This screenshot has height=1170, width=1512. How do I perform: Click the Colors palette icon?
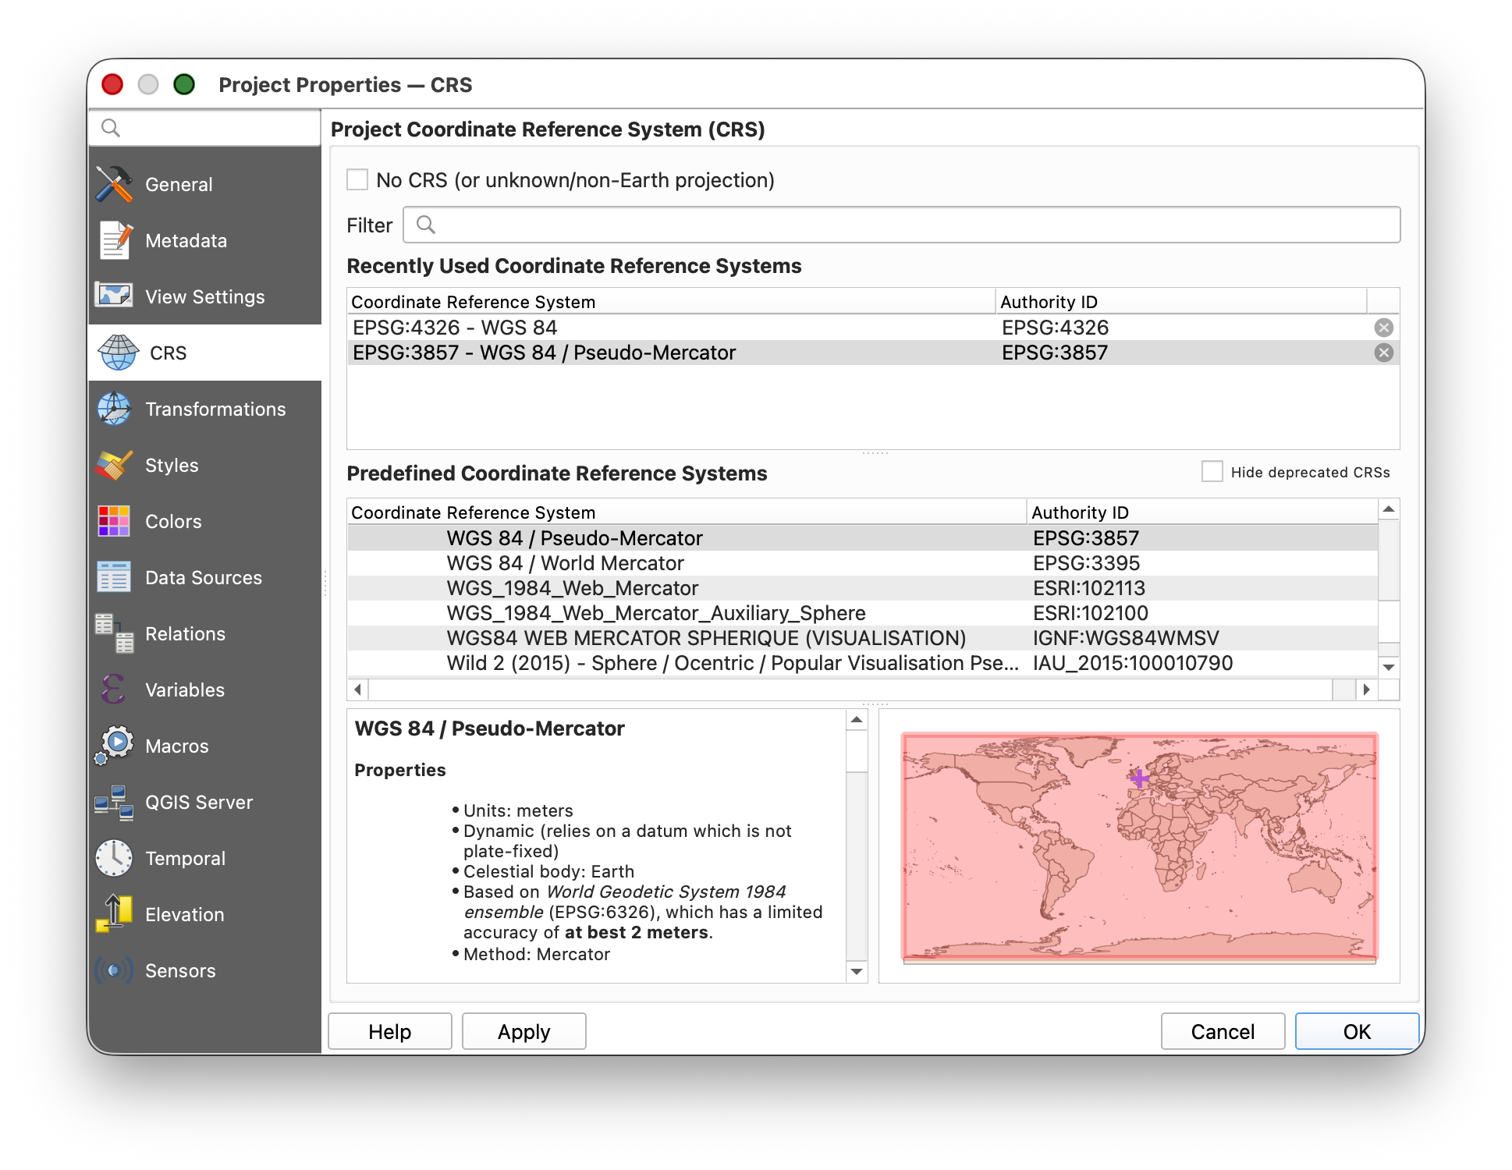point(115,522)
